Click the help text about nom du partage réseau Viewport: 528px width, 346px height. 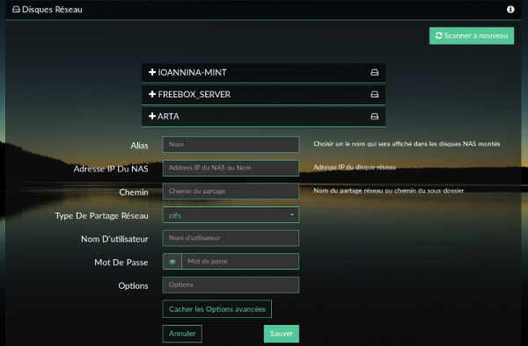389,191
